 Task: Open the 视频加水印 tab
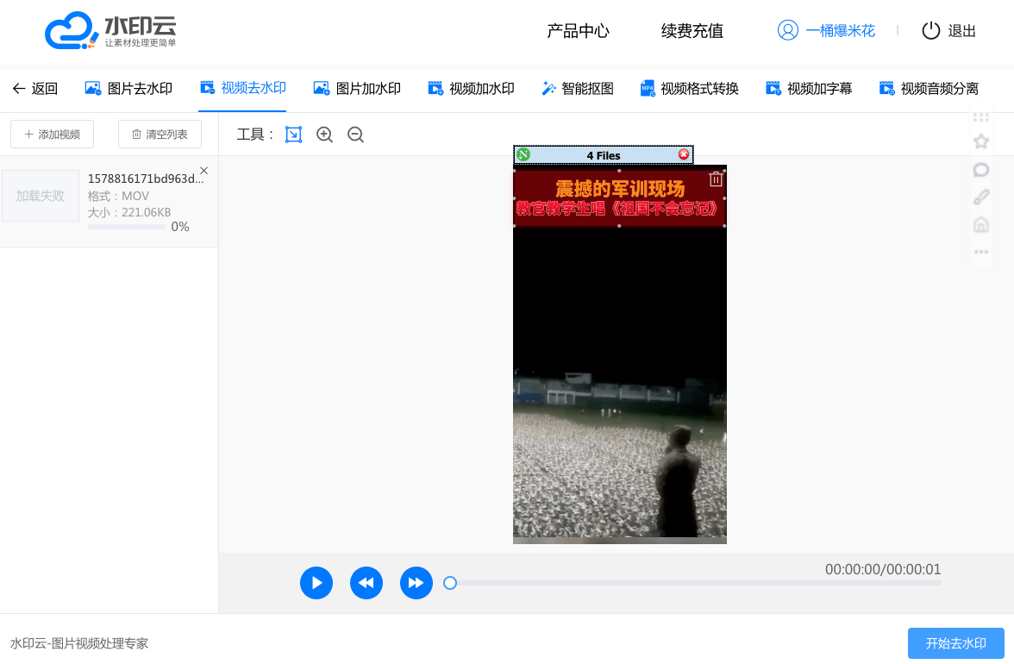coord(471,89)
